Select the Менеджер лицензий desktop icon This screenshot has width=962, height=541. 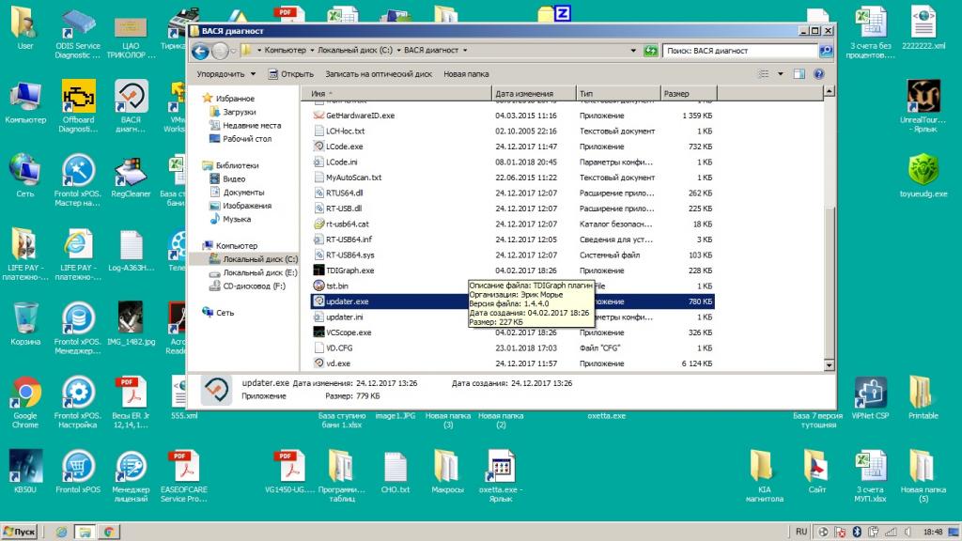coord(131,476)
